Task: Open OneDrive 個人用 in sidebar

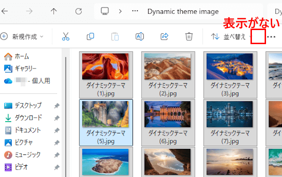Action: [27, 81]
